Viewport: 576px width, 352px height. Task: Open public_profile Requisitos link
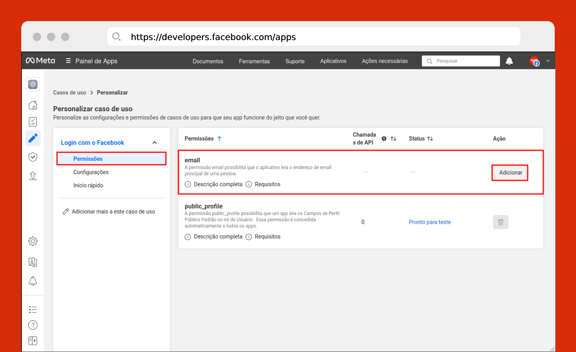(268, 236)
